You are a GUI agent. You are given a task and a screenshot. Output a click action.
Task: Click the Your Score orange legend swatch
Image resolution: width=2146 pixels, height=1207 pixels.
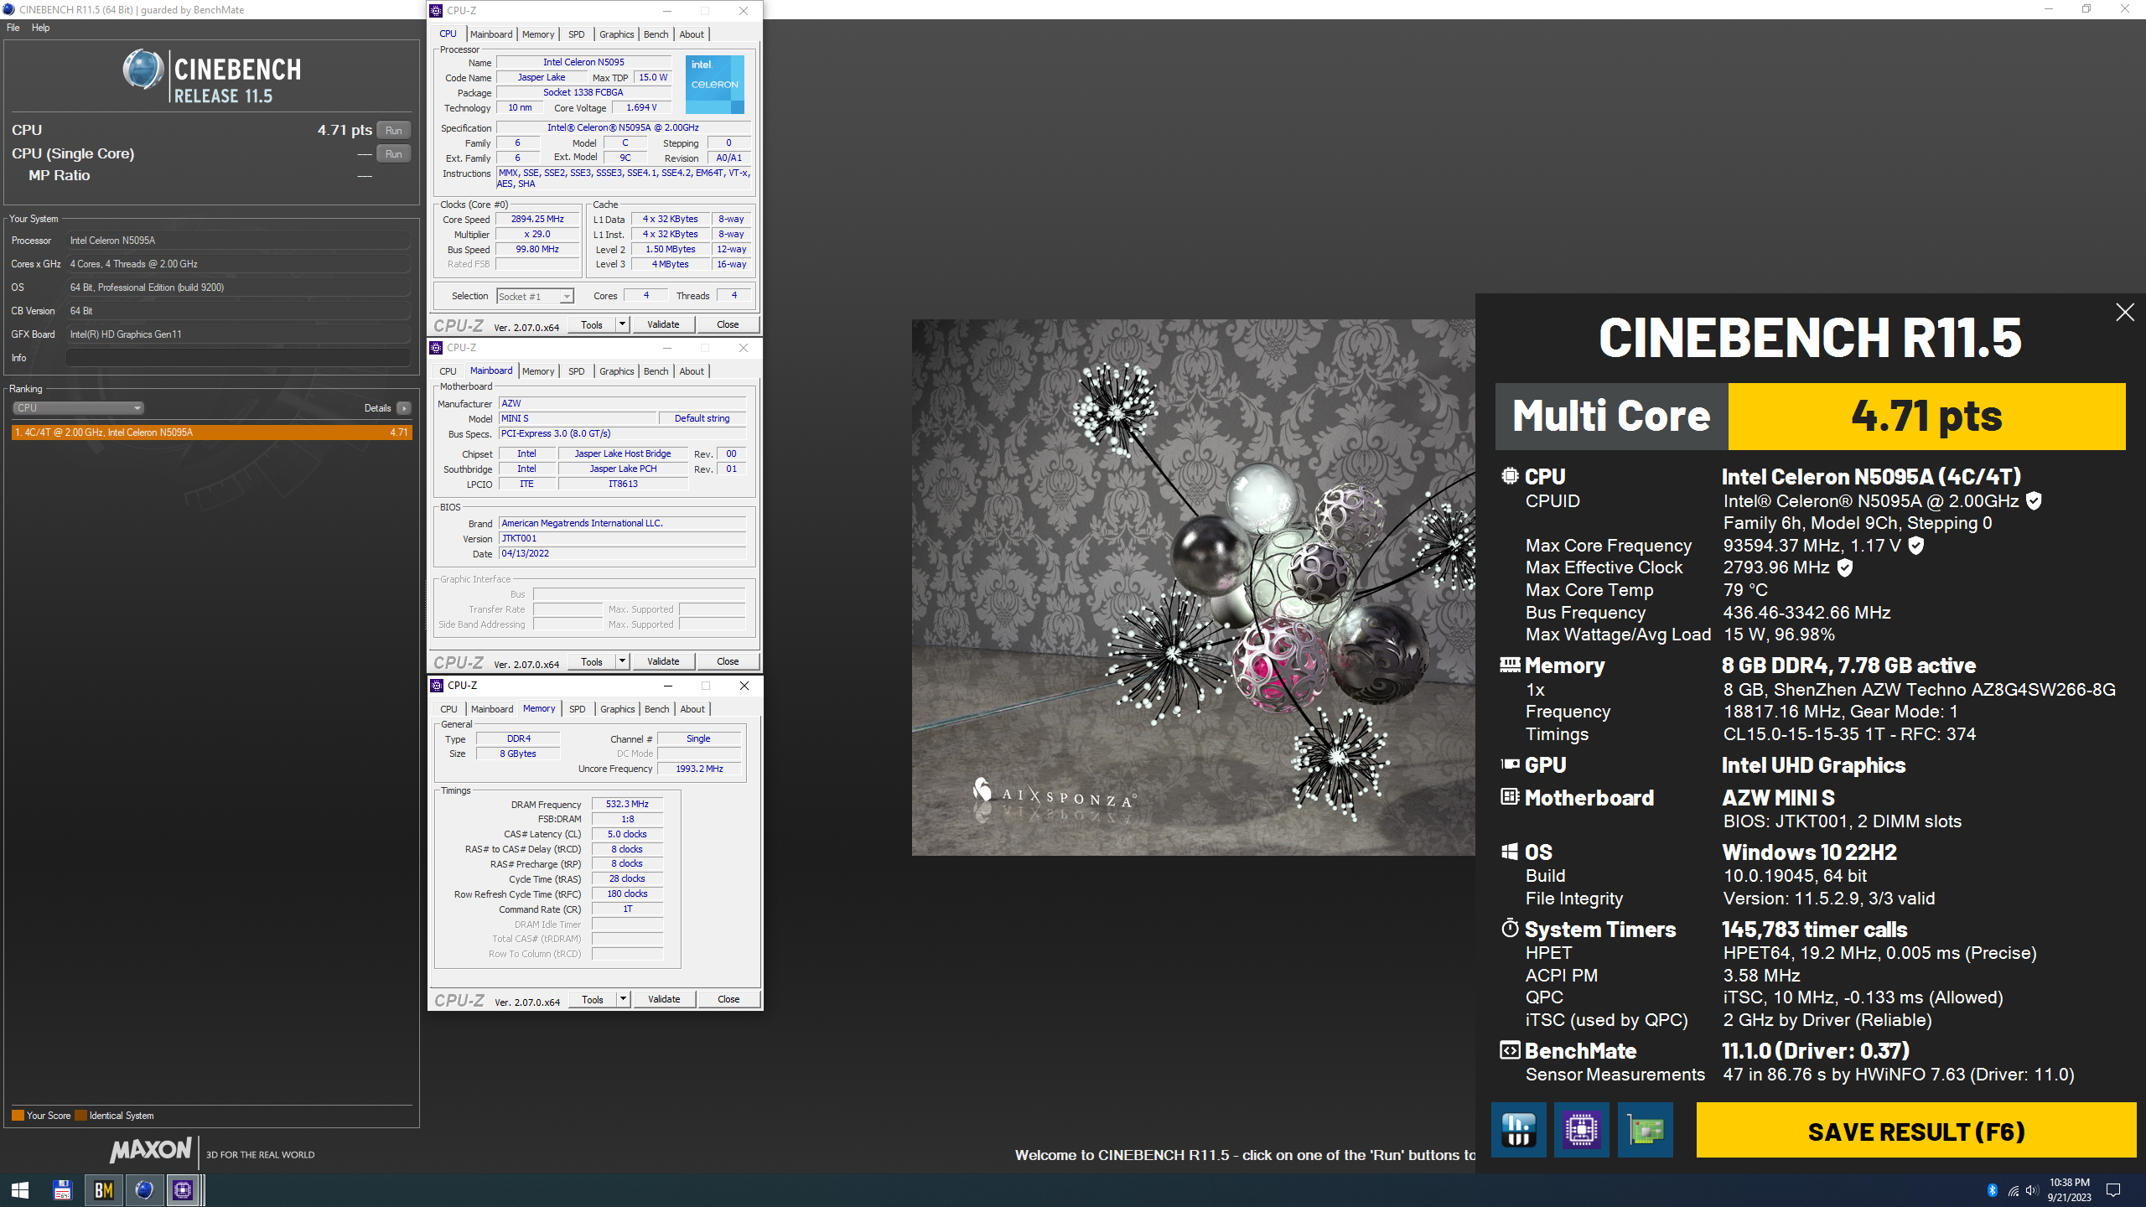[x=18, y=1116]
